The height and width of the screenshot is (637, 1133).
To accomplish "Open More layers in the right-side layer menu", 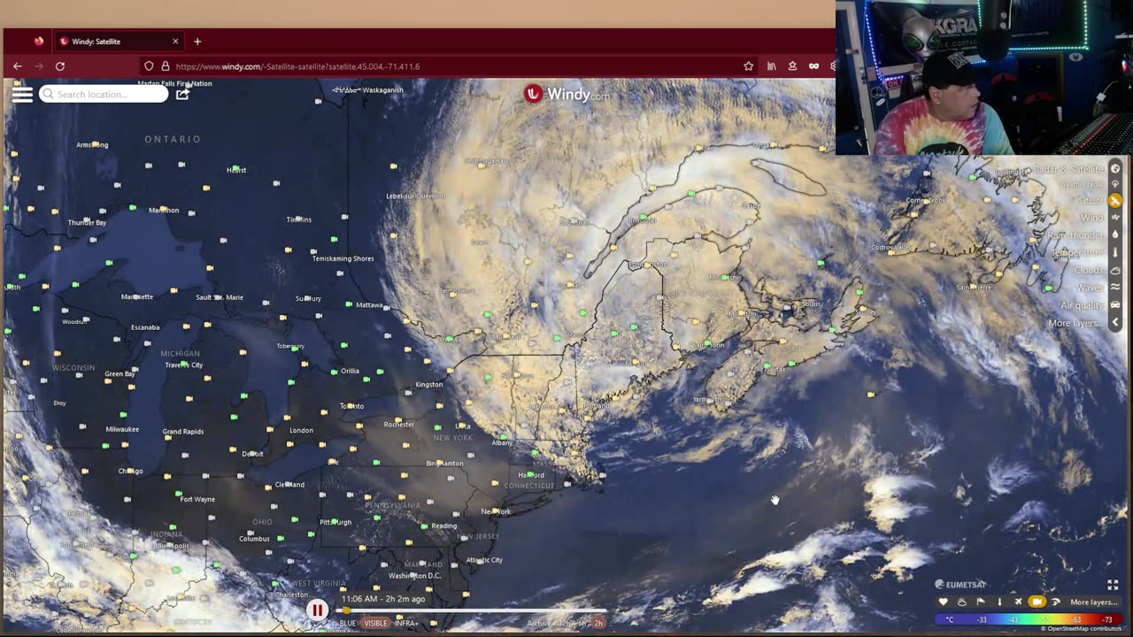I will click(x=1075, y=323).
